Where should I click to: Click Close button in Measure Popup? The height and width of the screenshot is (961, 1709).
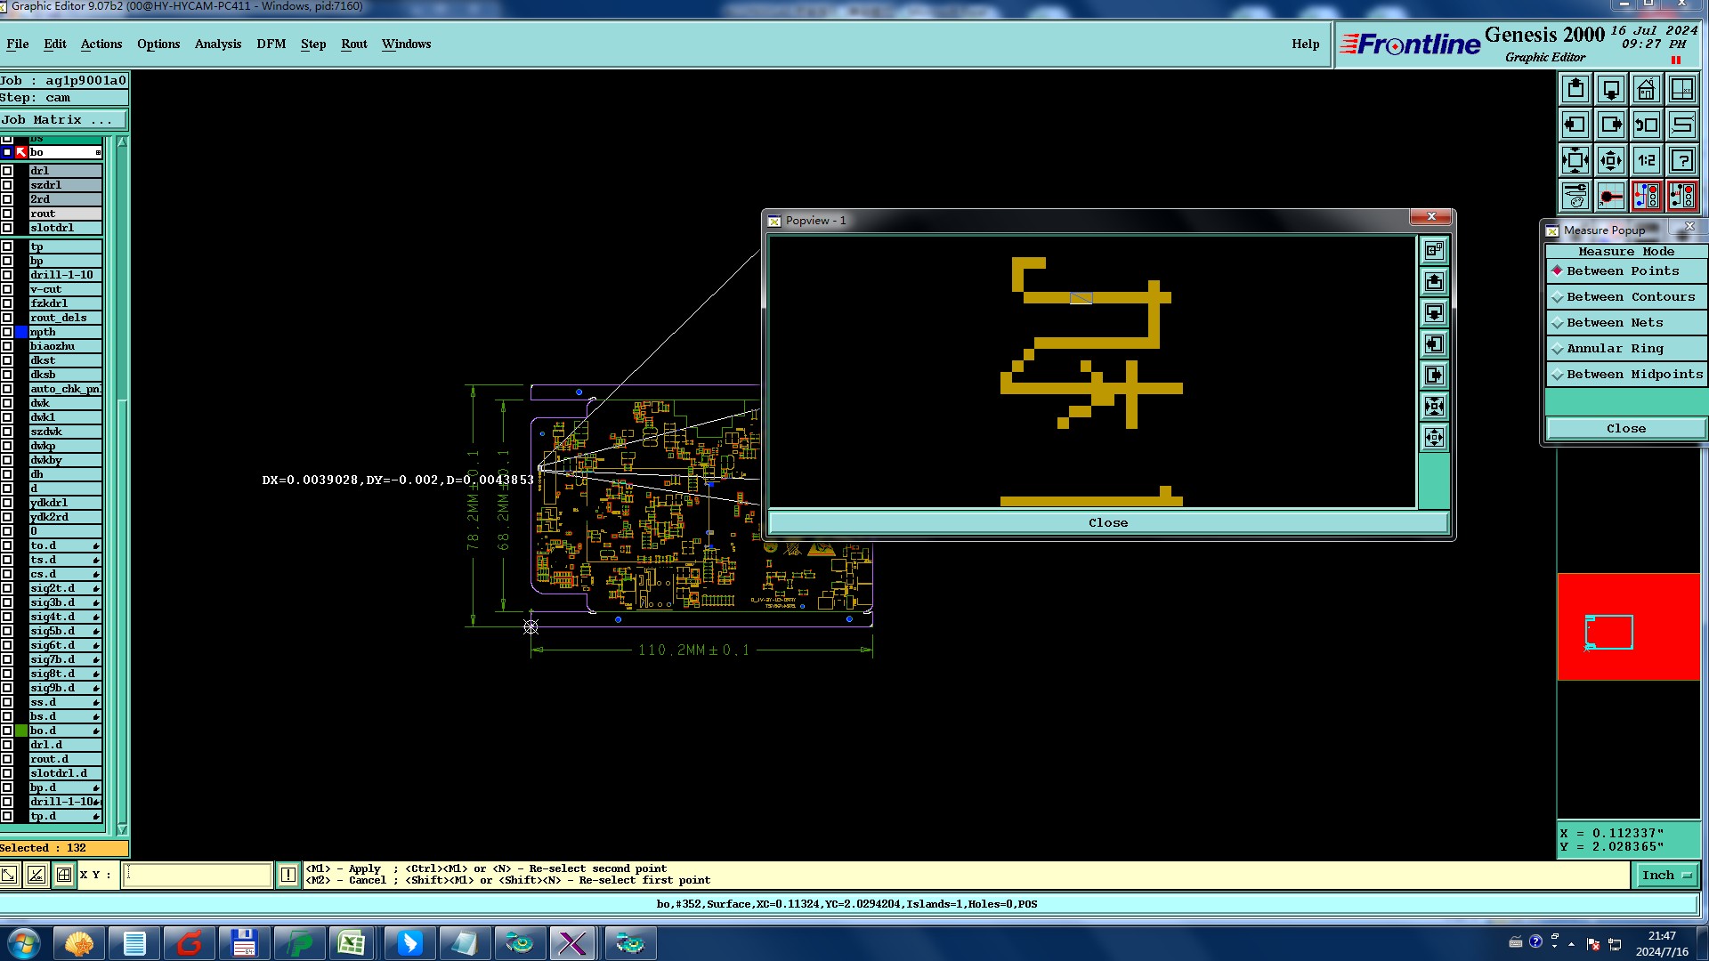click(1625, 428)
